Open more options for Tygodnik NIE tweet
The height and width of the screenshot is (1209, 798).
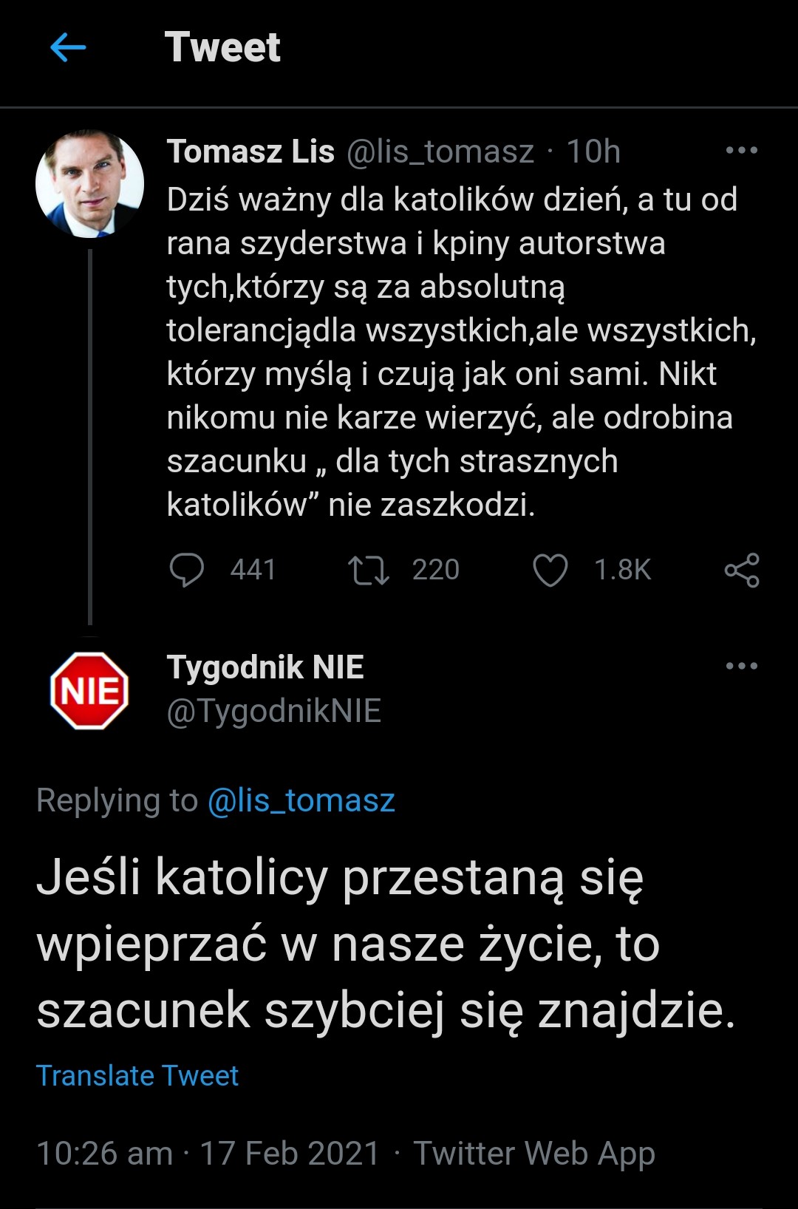point(742,666)
